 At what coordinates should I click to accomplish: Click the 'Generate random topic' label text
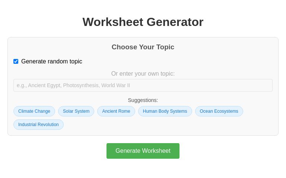click(51, 62)
